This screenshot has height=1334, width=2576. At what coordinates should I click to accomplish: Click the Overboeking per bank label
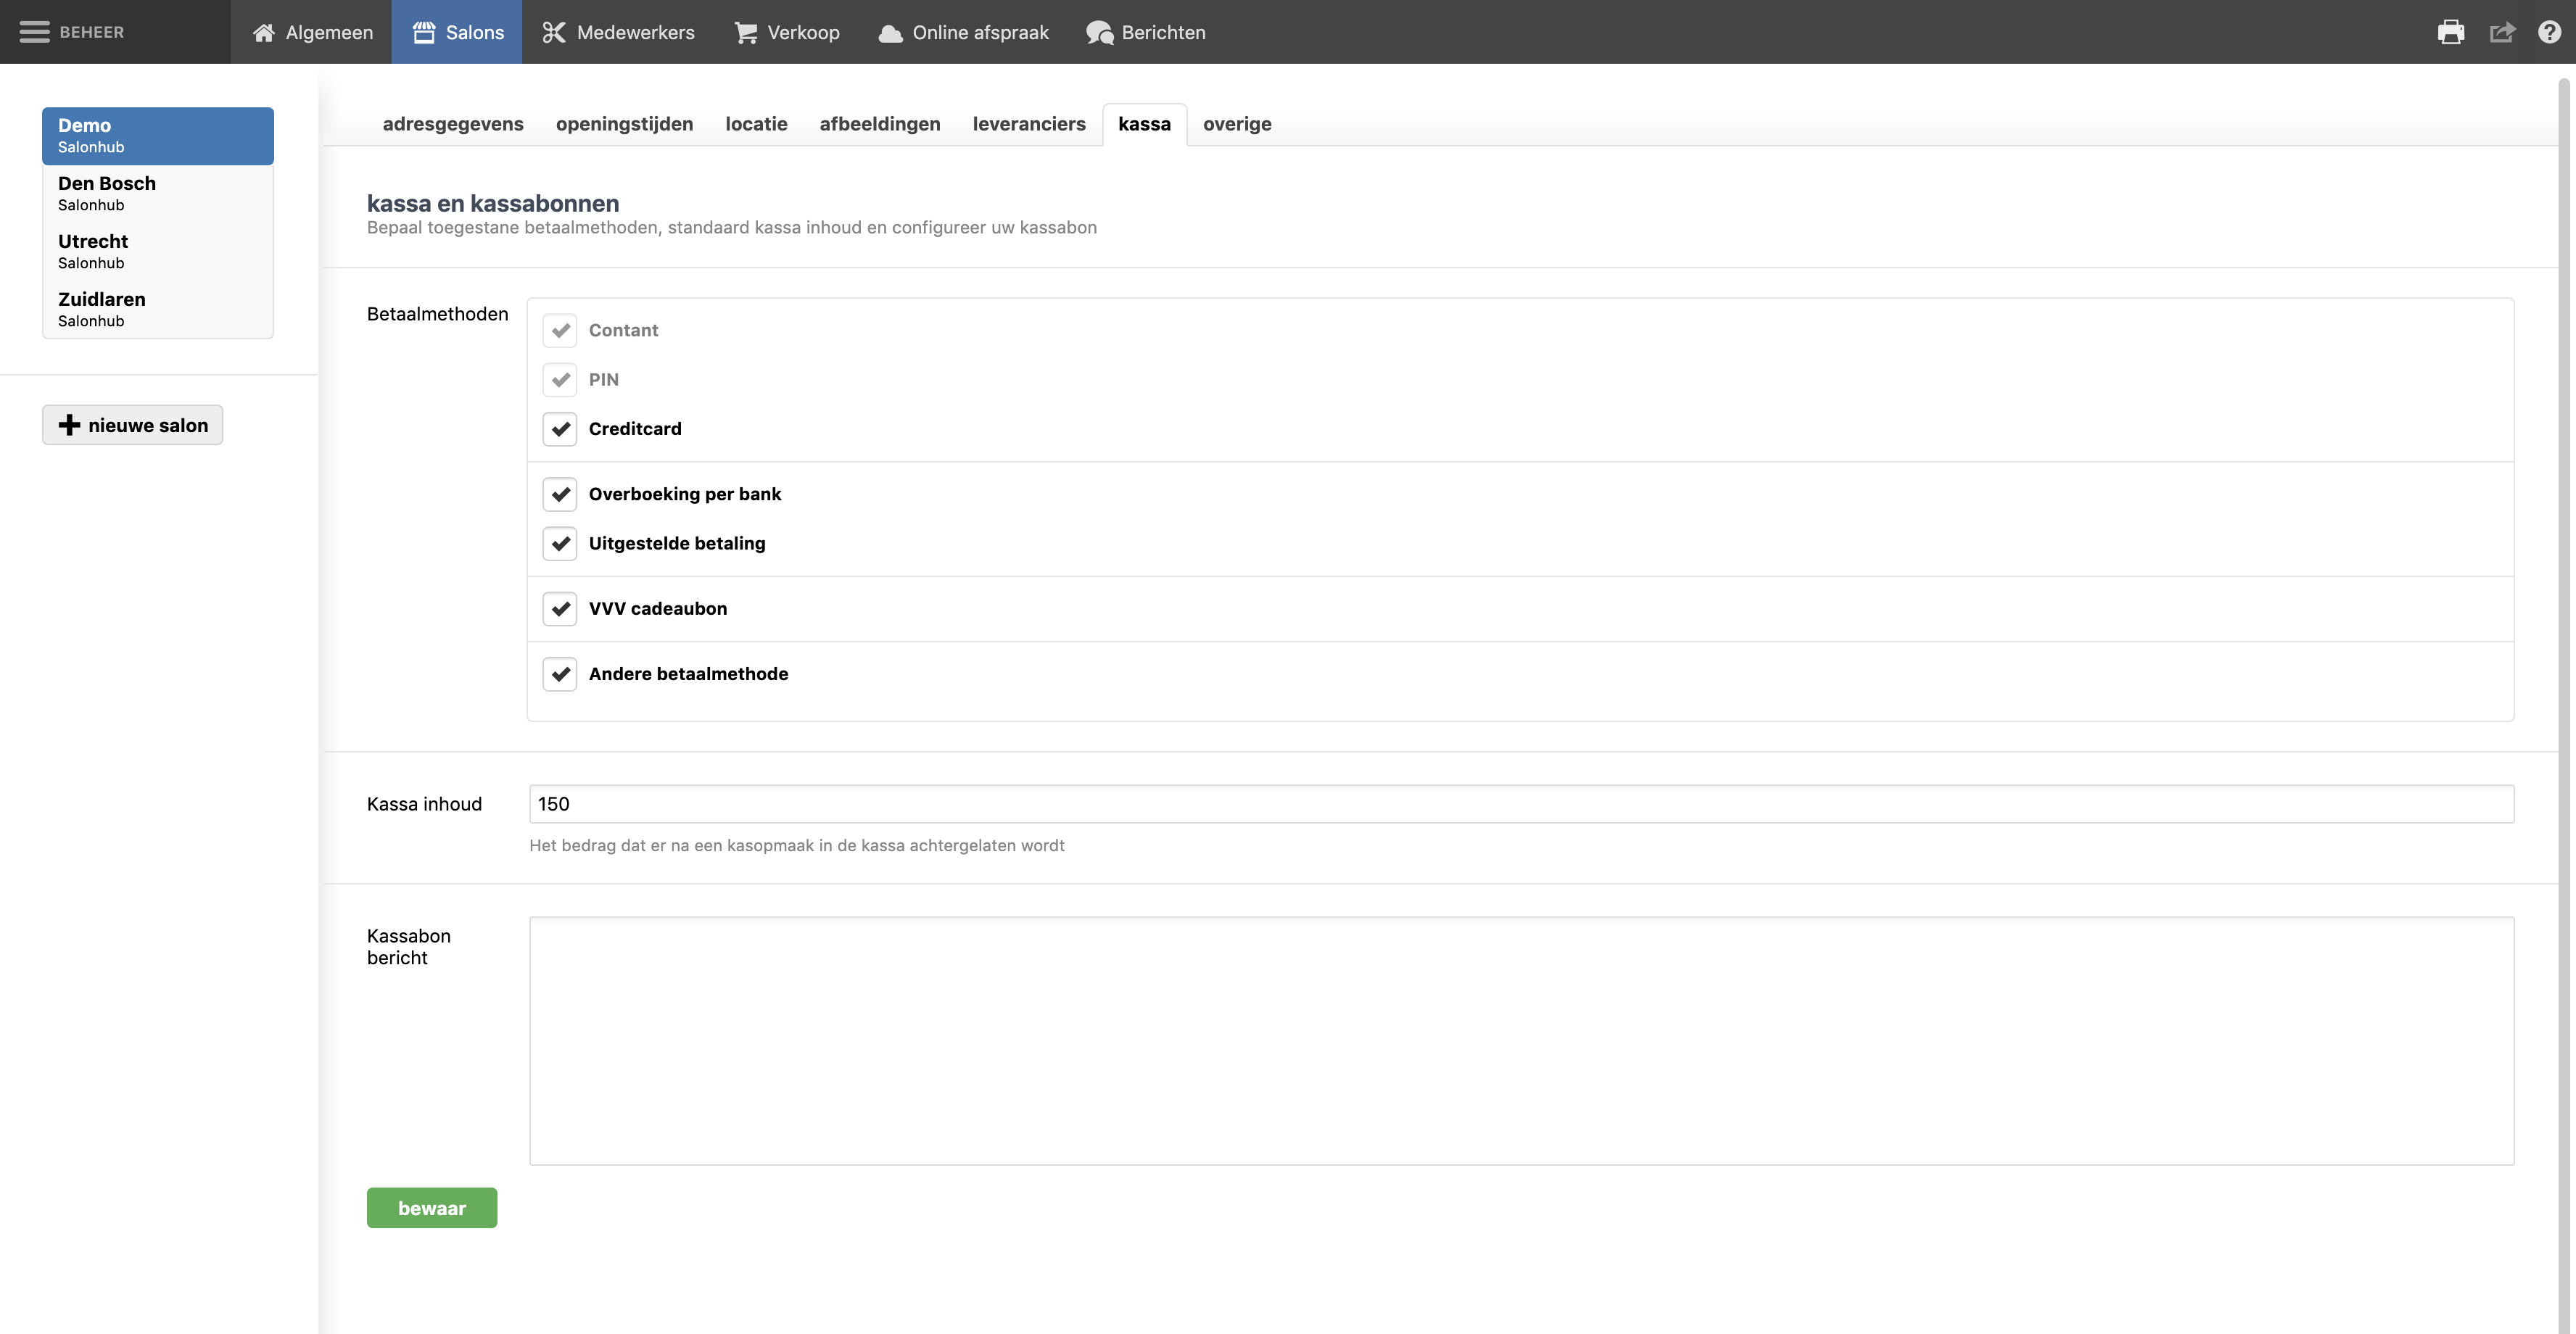coord(685,494)
